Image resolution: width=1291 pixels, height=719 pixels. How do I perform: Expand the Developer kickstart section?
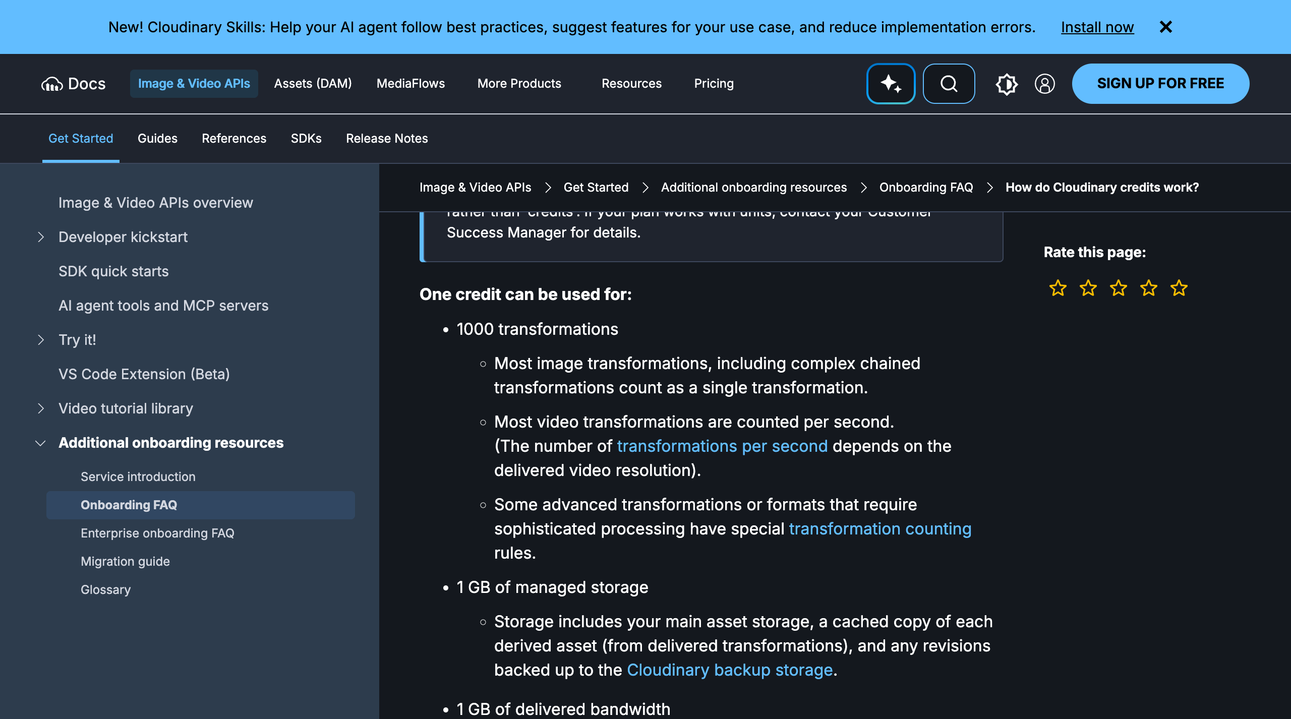(x=41, y=237)
